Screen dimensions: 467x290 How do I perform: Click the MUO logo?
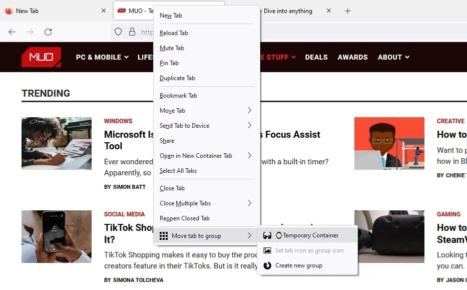[x=41, y=57]
